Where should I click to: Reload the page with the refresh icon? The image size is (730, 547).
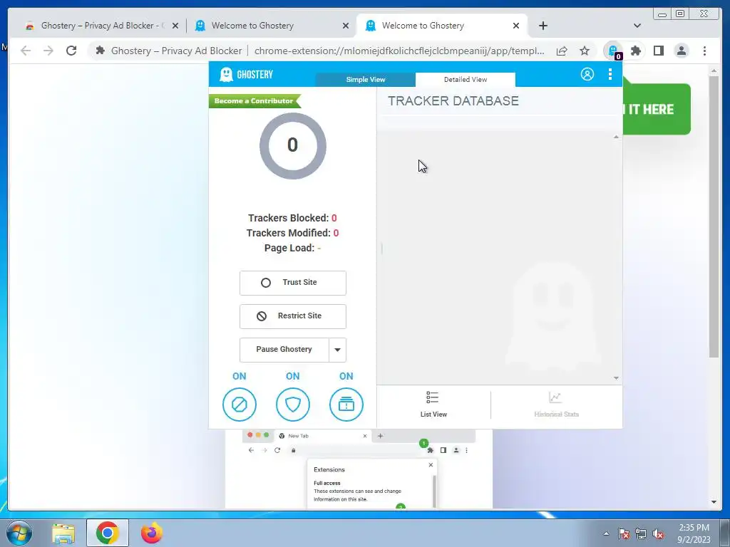click(71, 51)
